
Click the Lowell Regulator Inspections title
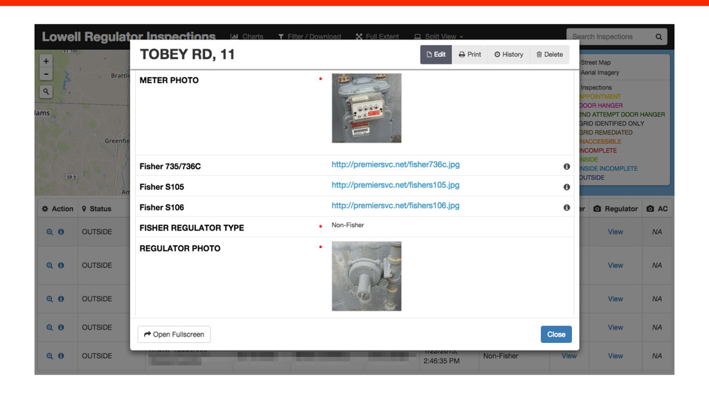[x=128, y=37]
